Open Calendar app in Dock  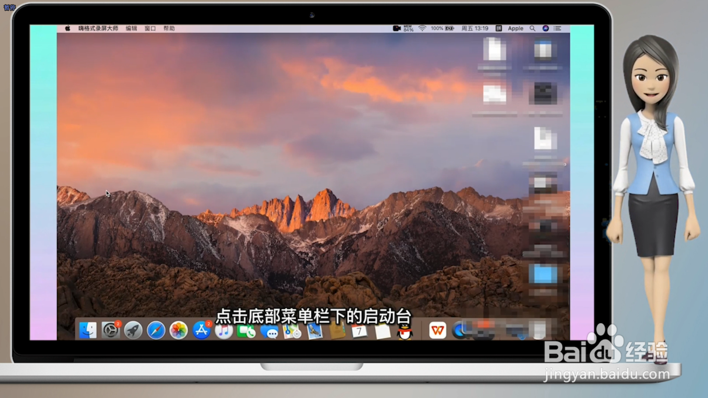pos(359,331)
